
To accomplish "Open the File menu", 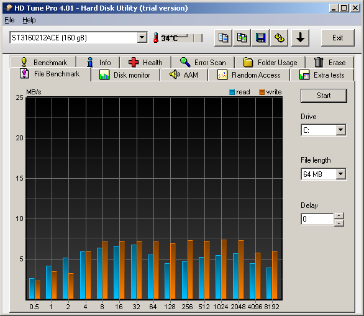I will click(9, 20).
